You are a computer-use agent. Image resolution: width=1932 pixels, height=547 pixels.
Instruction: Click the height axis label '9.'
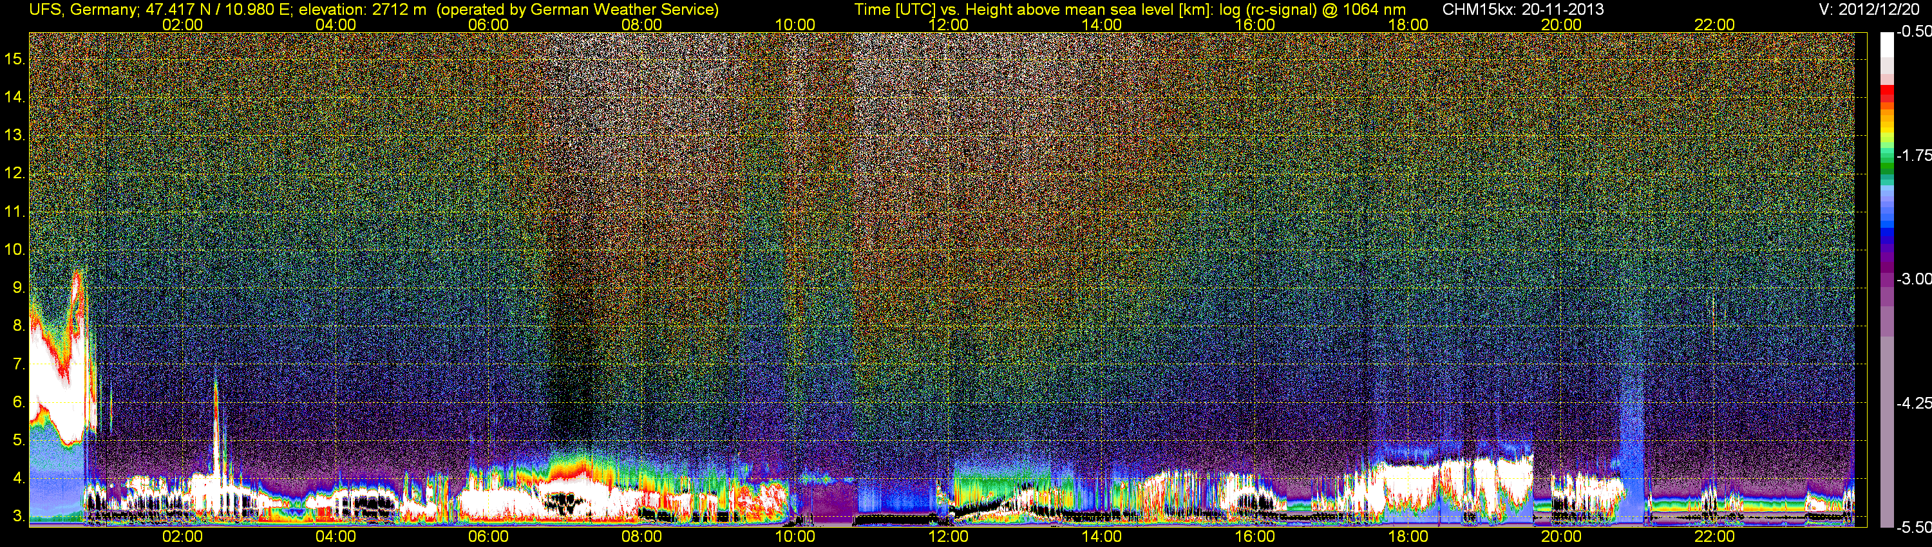click(19, 288)
